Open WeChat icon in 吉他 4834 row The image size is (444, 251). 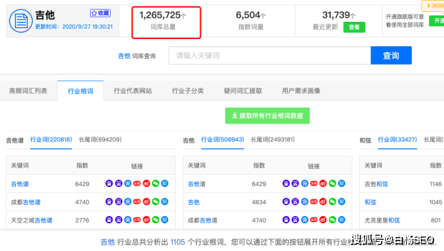(x=333, y=201)
